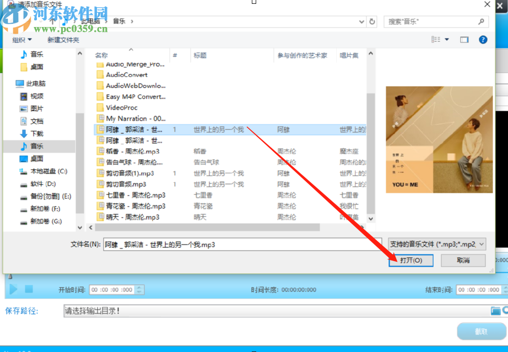
Task: Sort files by 标题 column header
Action: pyautogui.click(x=200, y=56)
